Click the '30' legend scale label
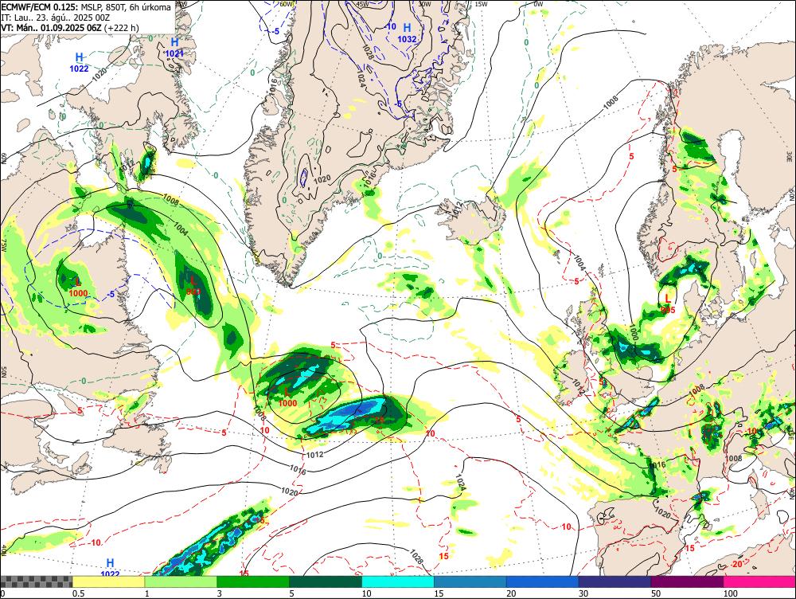Image resolution: width=796 pixels, height=599 pixels. (583, 593)
